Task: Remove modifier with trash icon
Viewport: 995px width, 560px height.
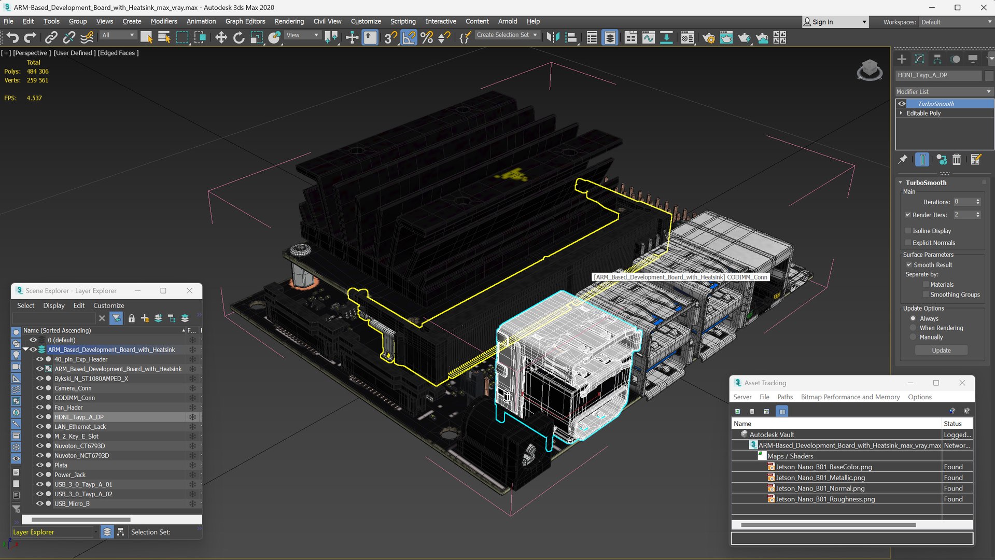Action: 957,159
